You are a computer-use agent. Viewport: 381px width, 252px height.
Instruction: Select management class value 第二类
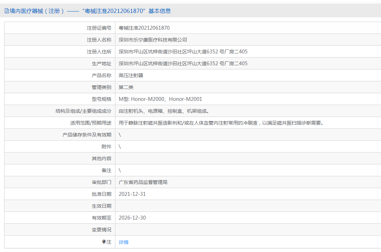pyautogui.click(x=126, y=87)
